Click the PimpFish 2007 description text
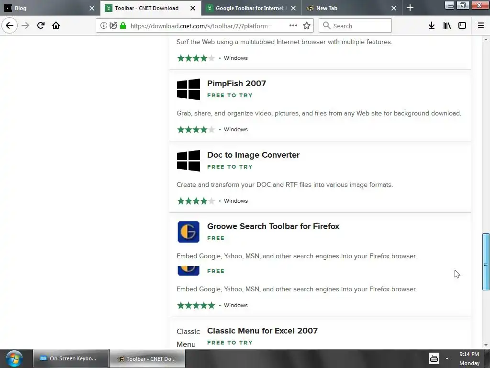Screen dimensions: 490x368 point(319,113)
